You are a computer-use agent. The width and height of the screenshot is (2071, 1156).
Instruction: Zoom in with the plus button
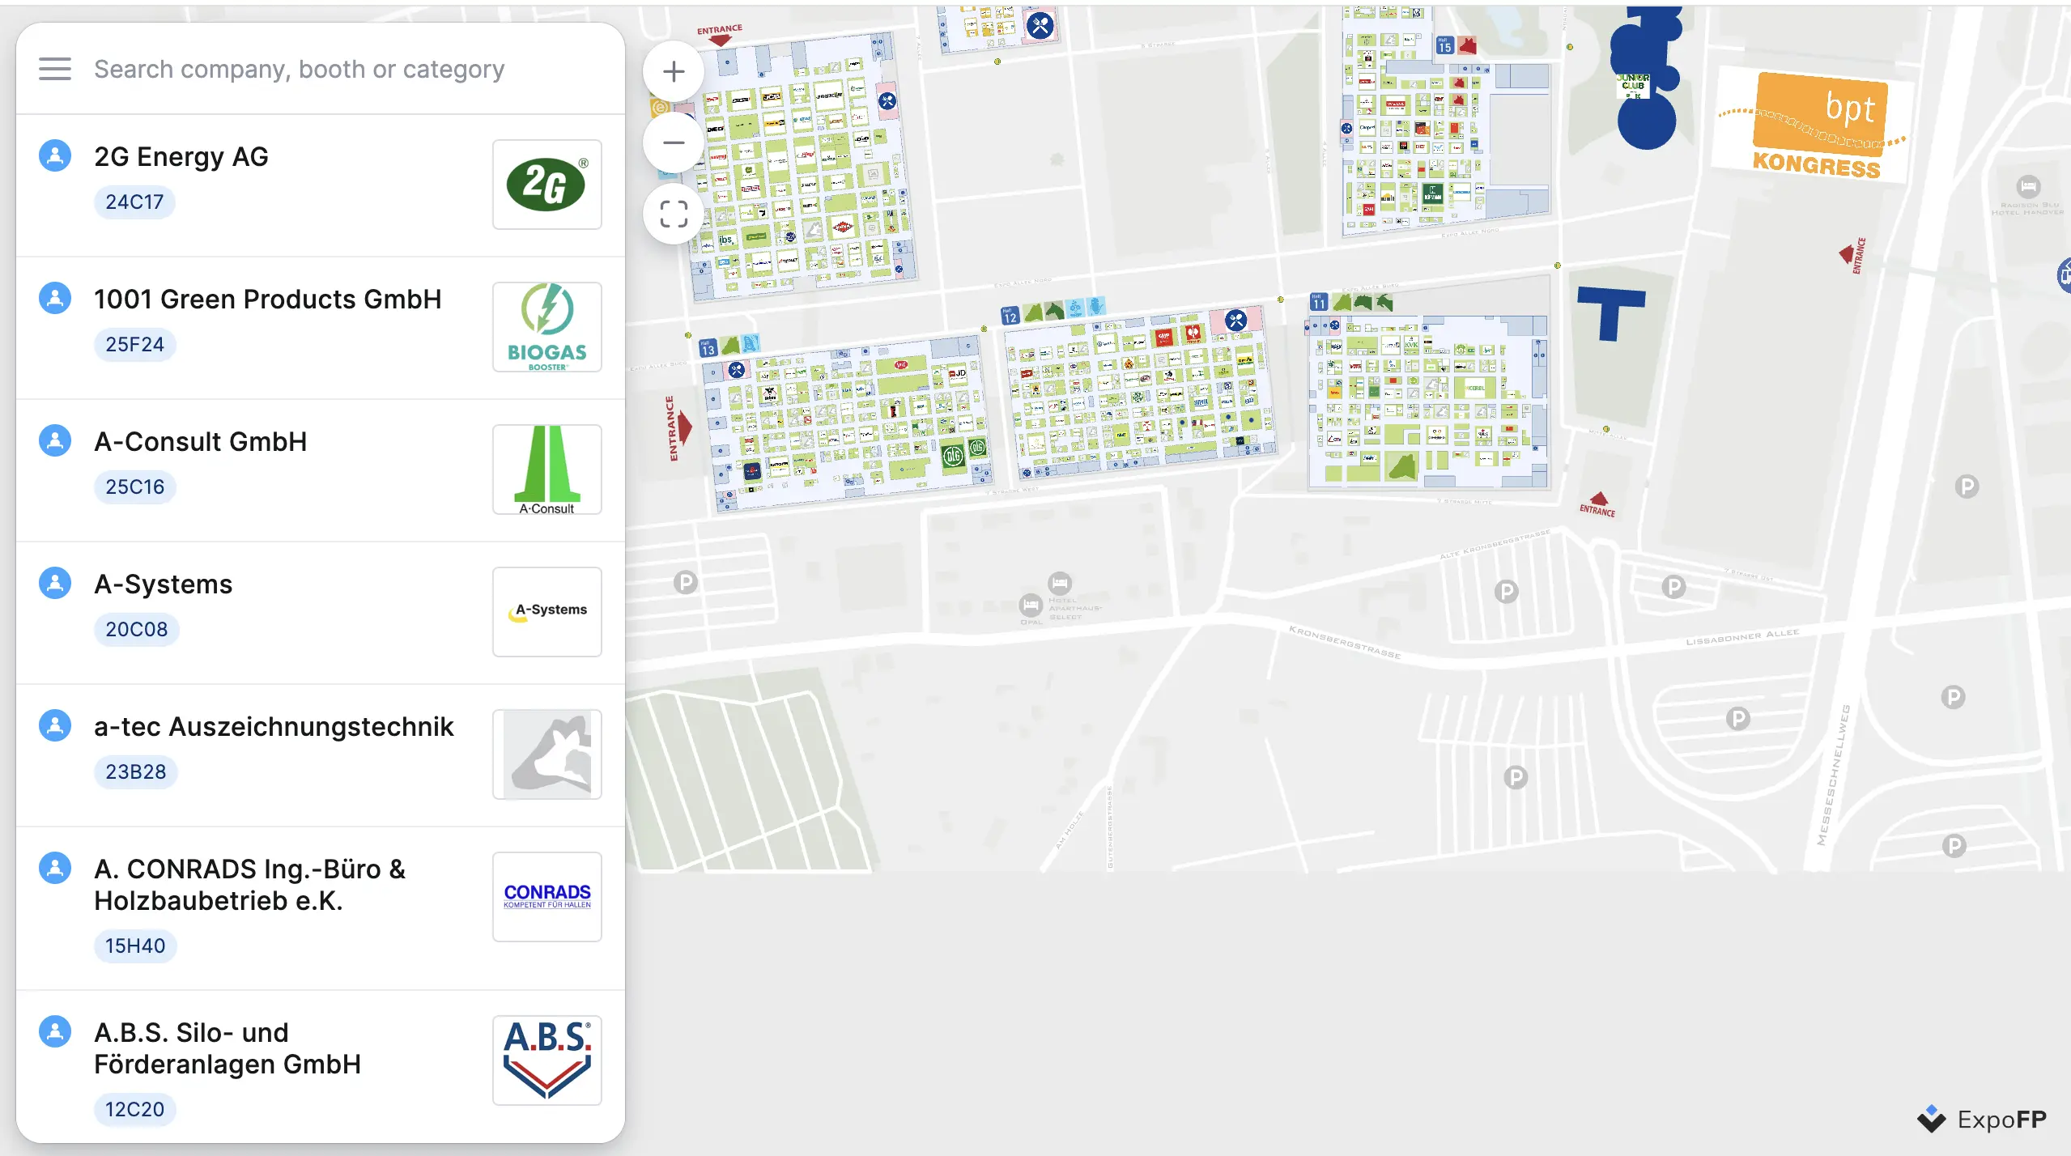click(x=673, y=72)
